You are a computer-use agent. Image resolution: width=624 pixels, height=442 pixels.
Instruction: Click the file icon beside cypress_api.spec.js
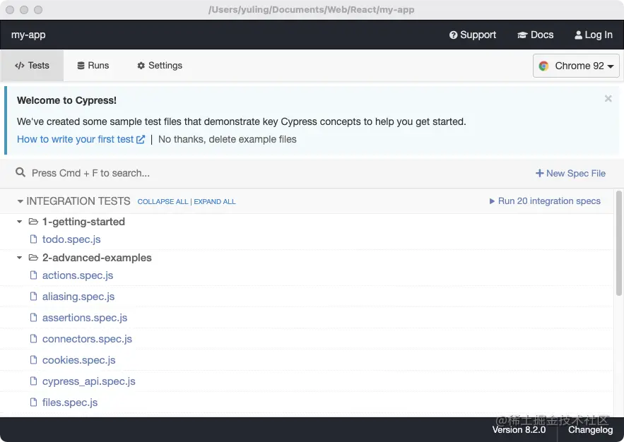[34, 381]
